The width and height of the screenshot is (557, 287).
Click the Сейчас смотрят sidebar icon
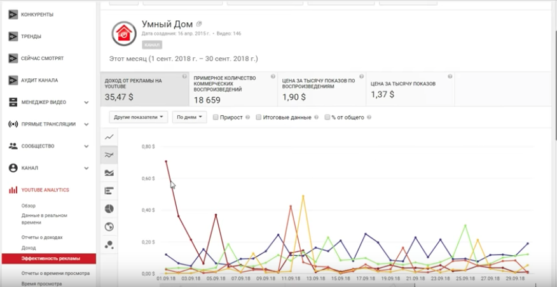pyautogui.click(x=13, y=59)
